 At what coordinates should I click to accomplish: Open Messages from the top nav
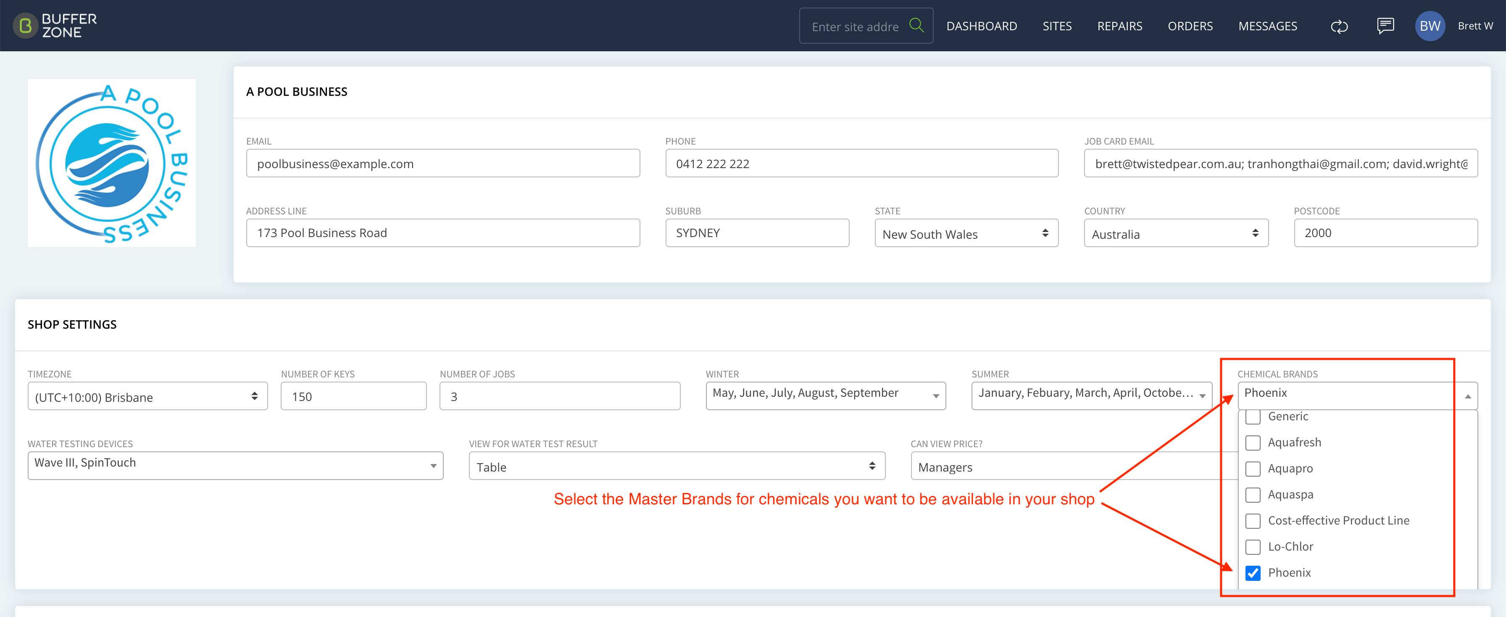point(1267,26)
